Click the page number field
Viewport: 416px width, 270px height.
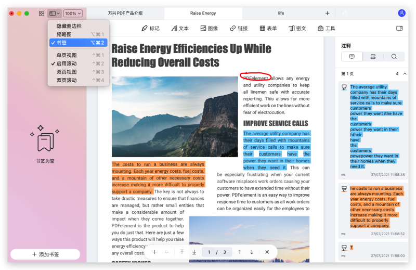209,252
